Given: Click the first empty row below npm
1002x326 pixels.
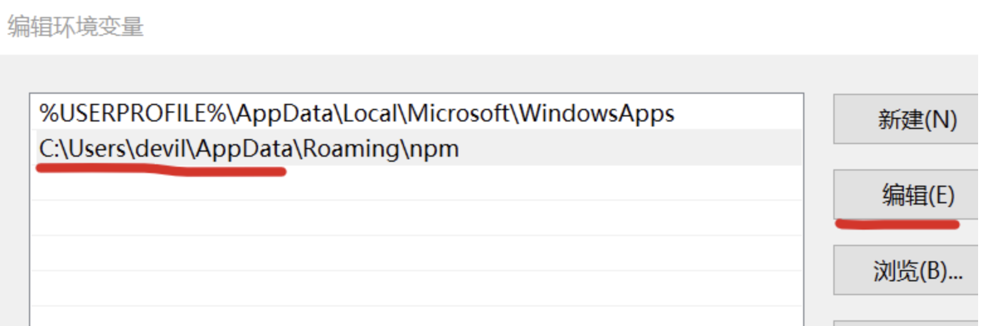Looking at the screenshot, I should coord(415,183).
